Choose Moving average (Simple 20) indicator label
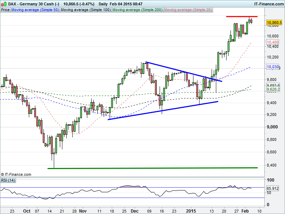Image resolution: width=285 pixels, height=214 pixels. pyautogui.click(x=187, y=10)
